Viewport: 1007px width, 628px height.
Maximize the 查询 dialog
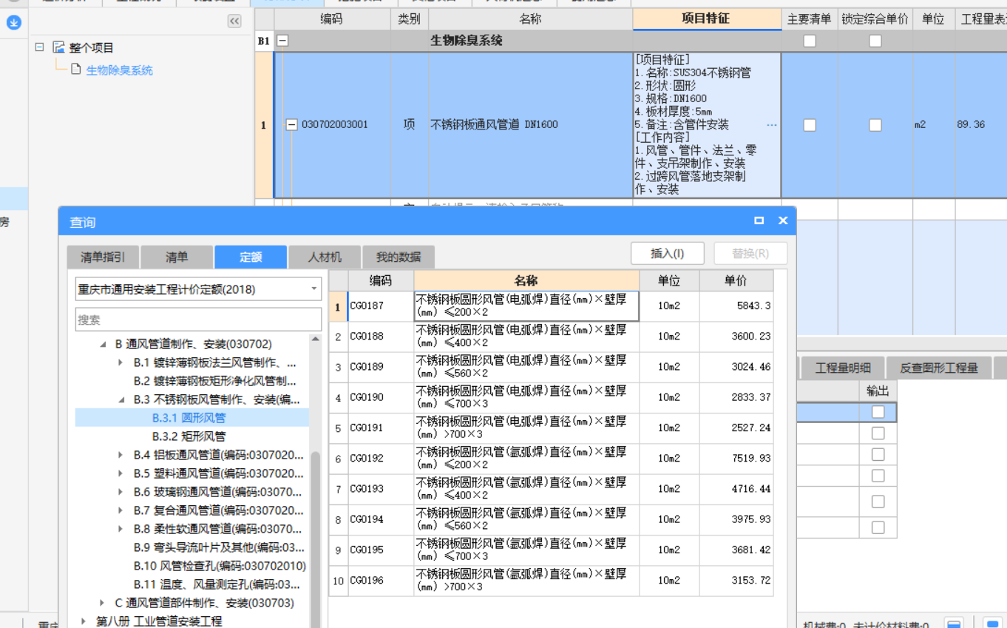[759, 220]
